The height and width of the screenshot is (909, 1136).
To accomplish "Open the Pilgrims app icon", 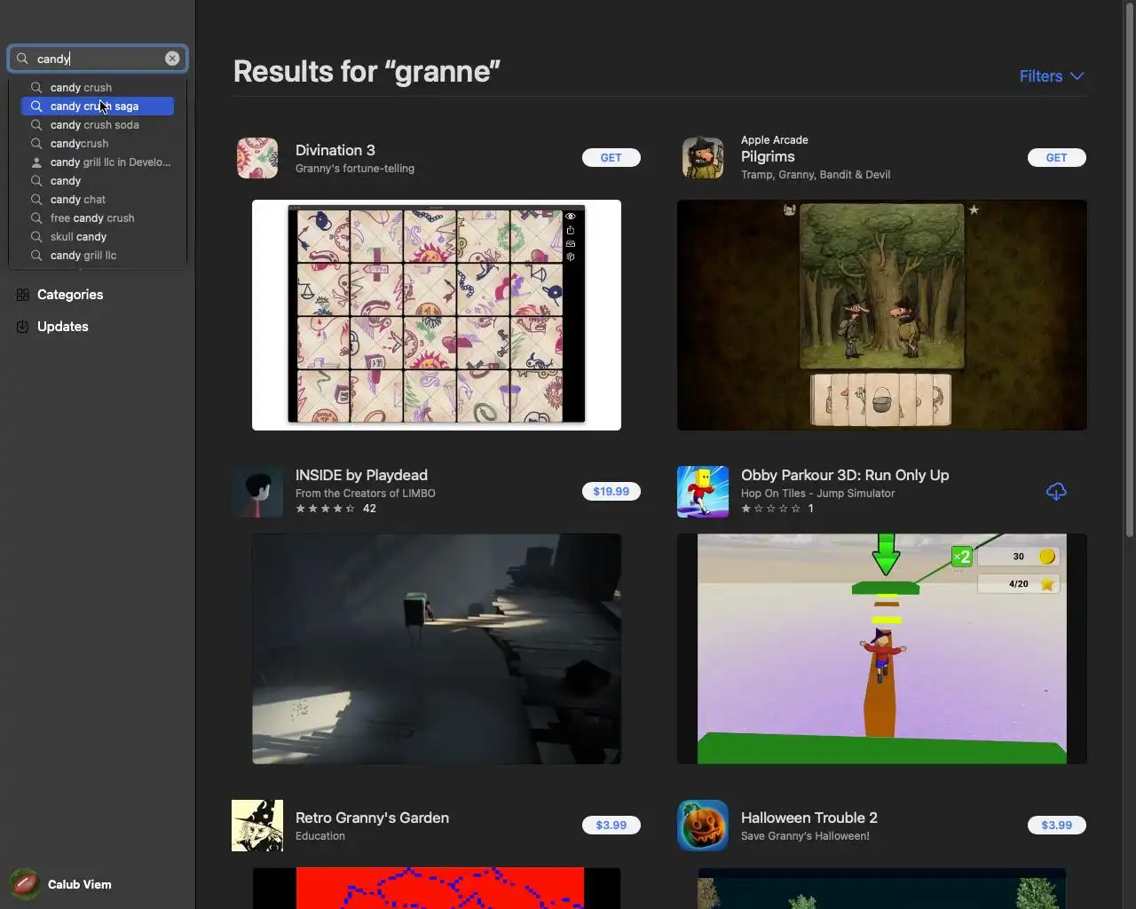I will tap(703, 158).
